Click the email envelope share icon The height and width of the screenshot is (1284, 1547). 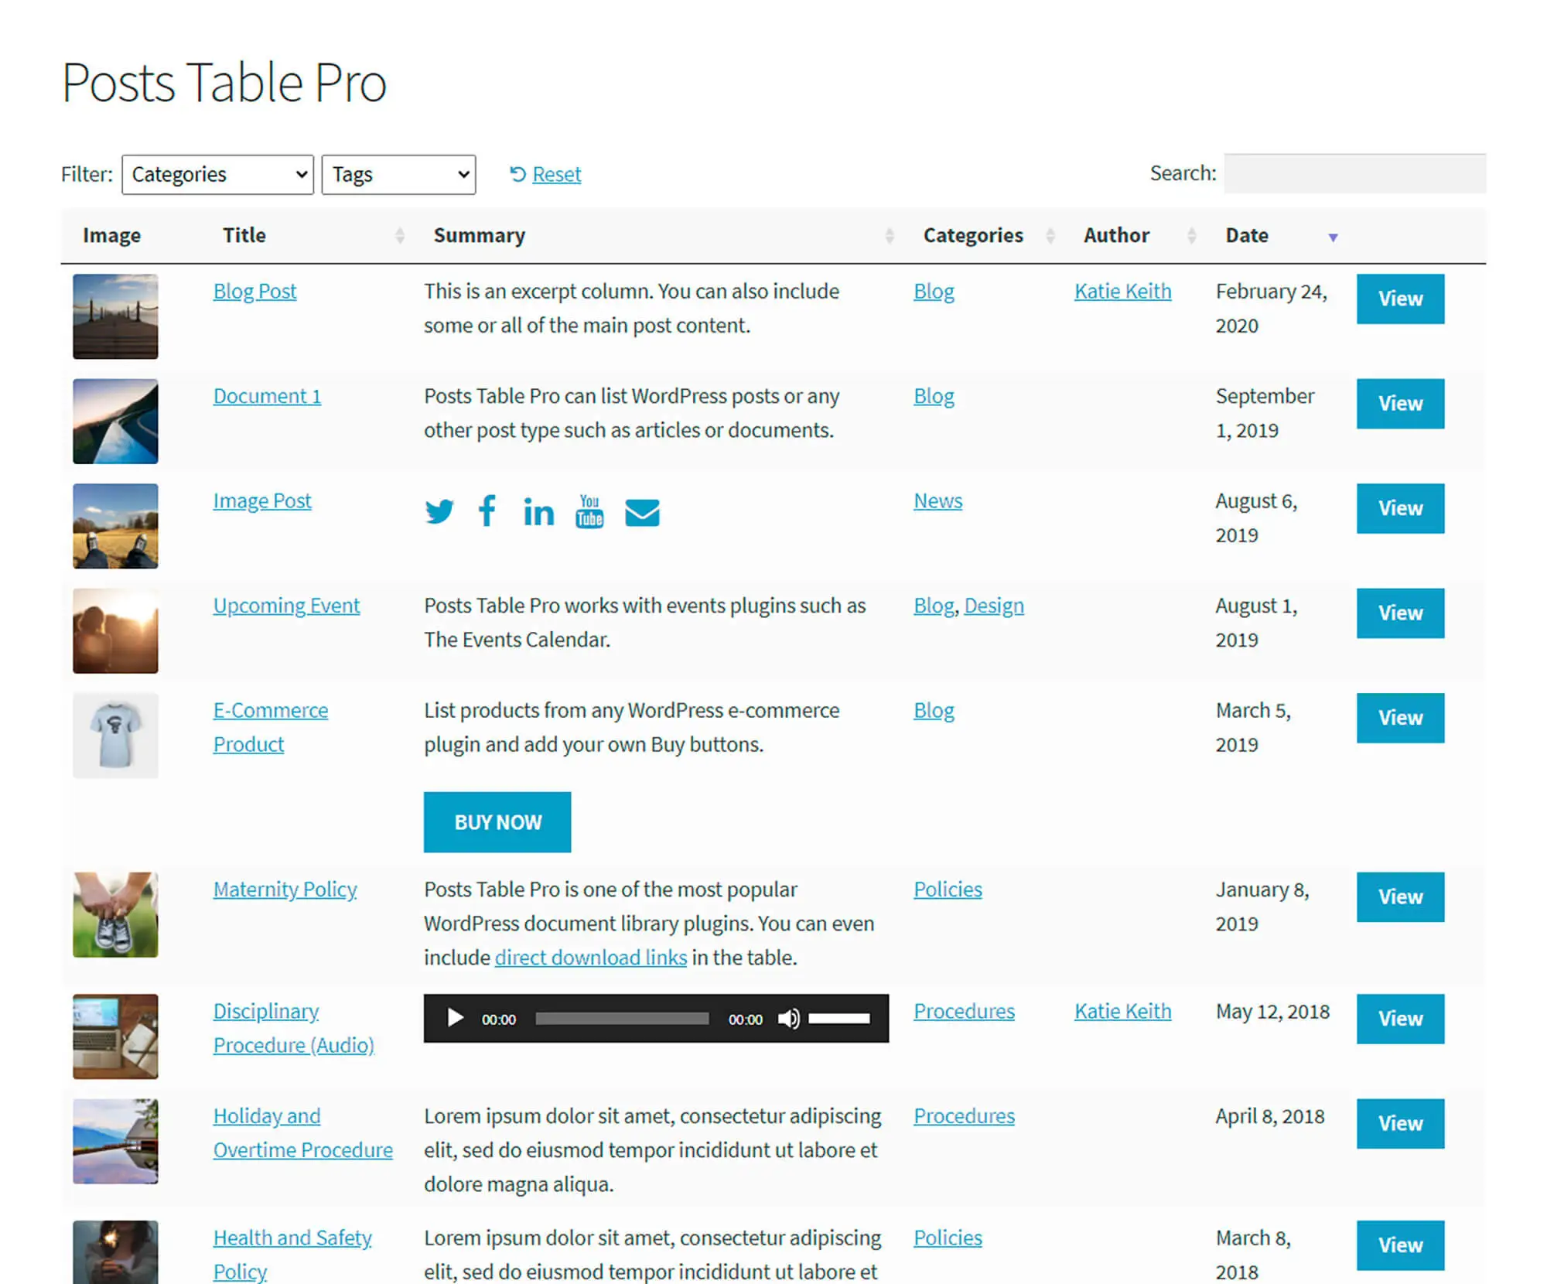(x=642, y=512)
